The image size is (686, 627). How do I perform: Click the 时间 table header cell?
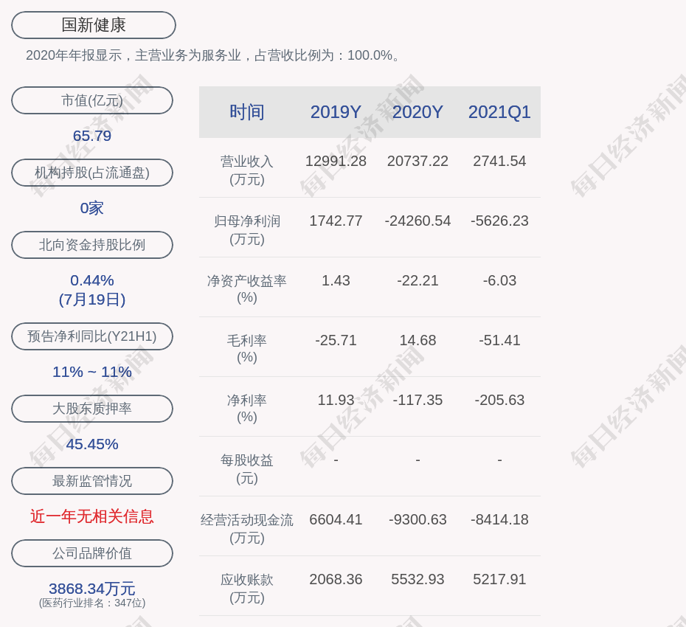tap(247, 112)
